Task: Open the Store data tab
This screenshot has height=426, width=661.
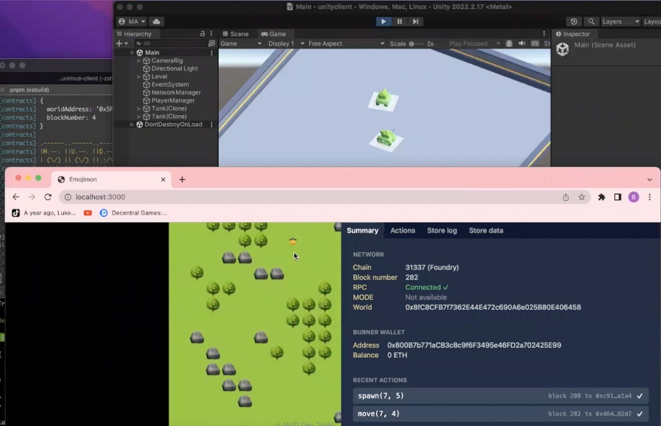Action: tap(486, 230)
